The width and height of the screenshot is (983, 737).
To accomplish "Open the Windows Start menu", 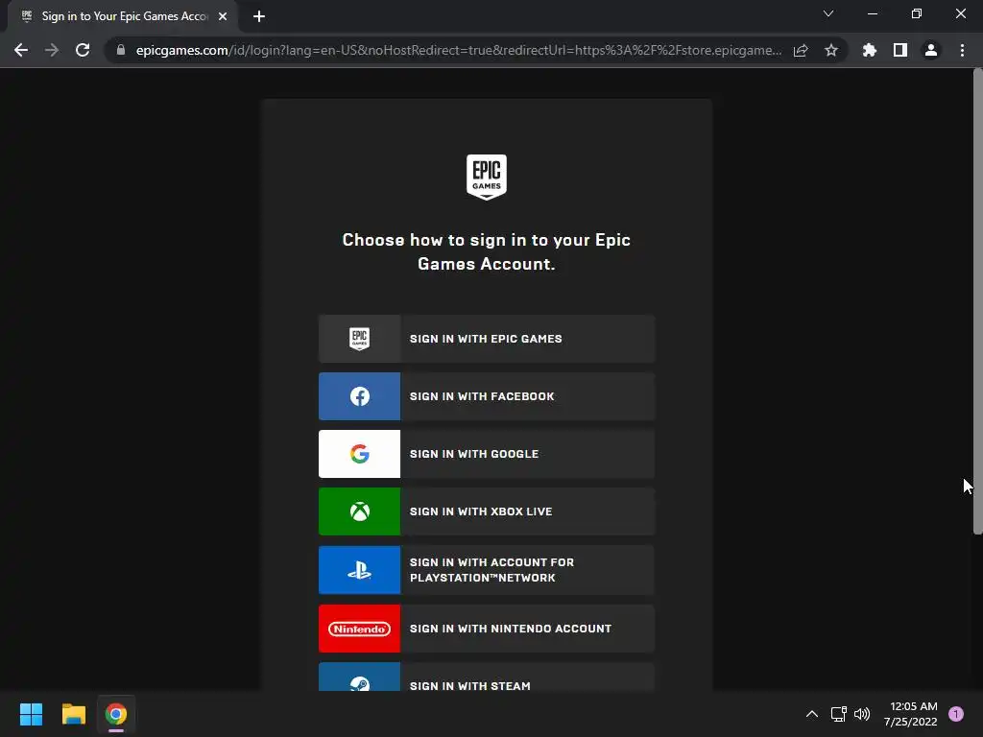I will [32, 714].
